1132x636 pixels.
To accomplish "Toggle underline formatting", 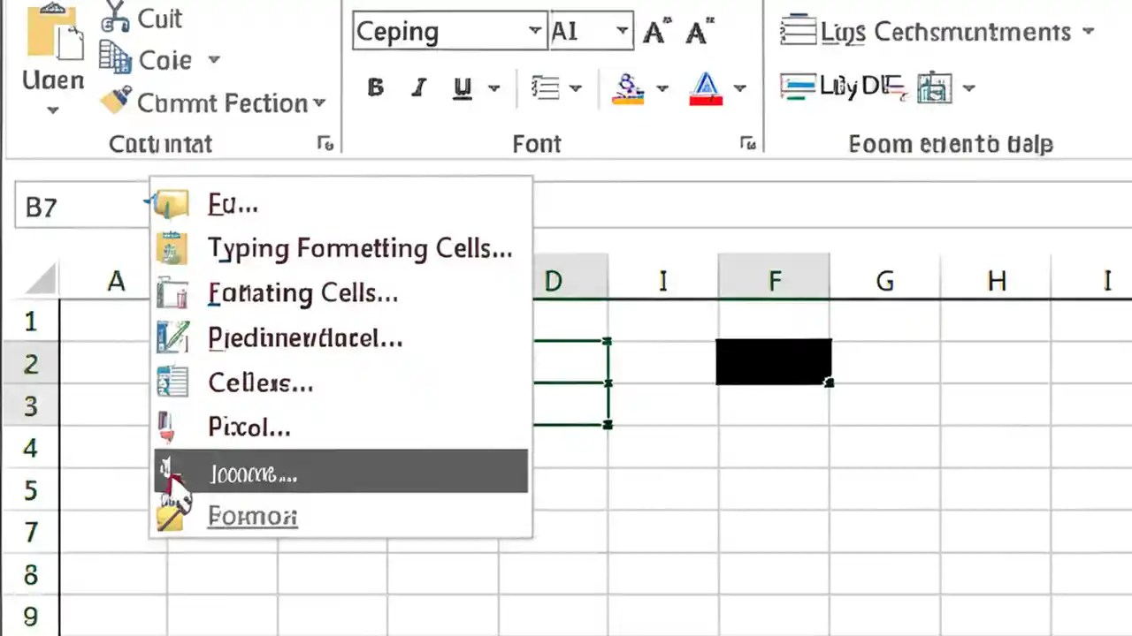I will point(461,87).
